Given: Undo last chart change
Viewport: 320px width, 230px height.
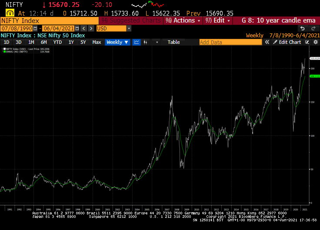Looking at the screenshot, I should click(303, 29).
